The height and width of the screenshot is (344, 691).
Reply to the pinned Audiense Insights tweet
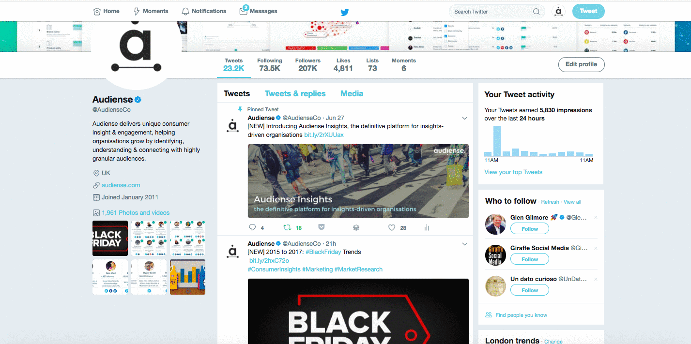point(252,227)
